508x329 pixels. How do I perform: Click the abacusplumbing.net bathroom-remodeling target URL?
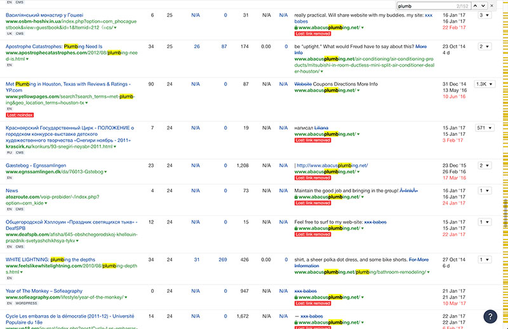[360, 272]
